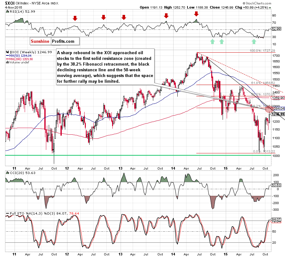Click the RSI(14) 52.99 indicator label
The image size is (285, 257).
coord(22,11)
